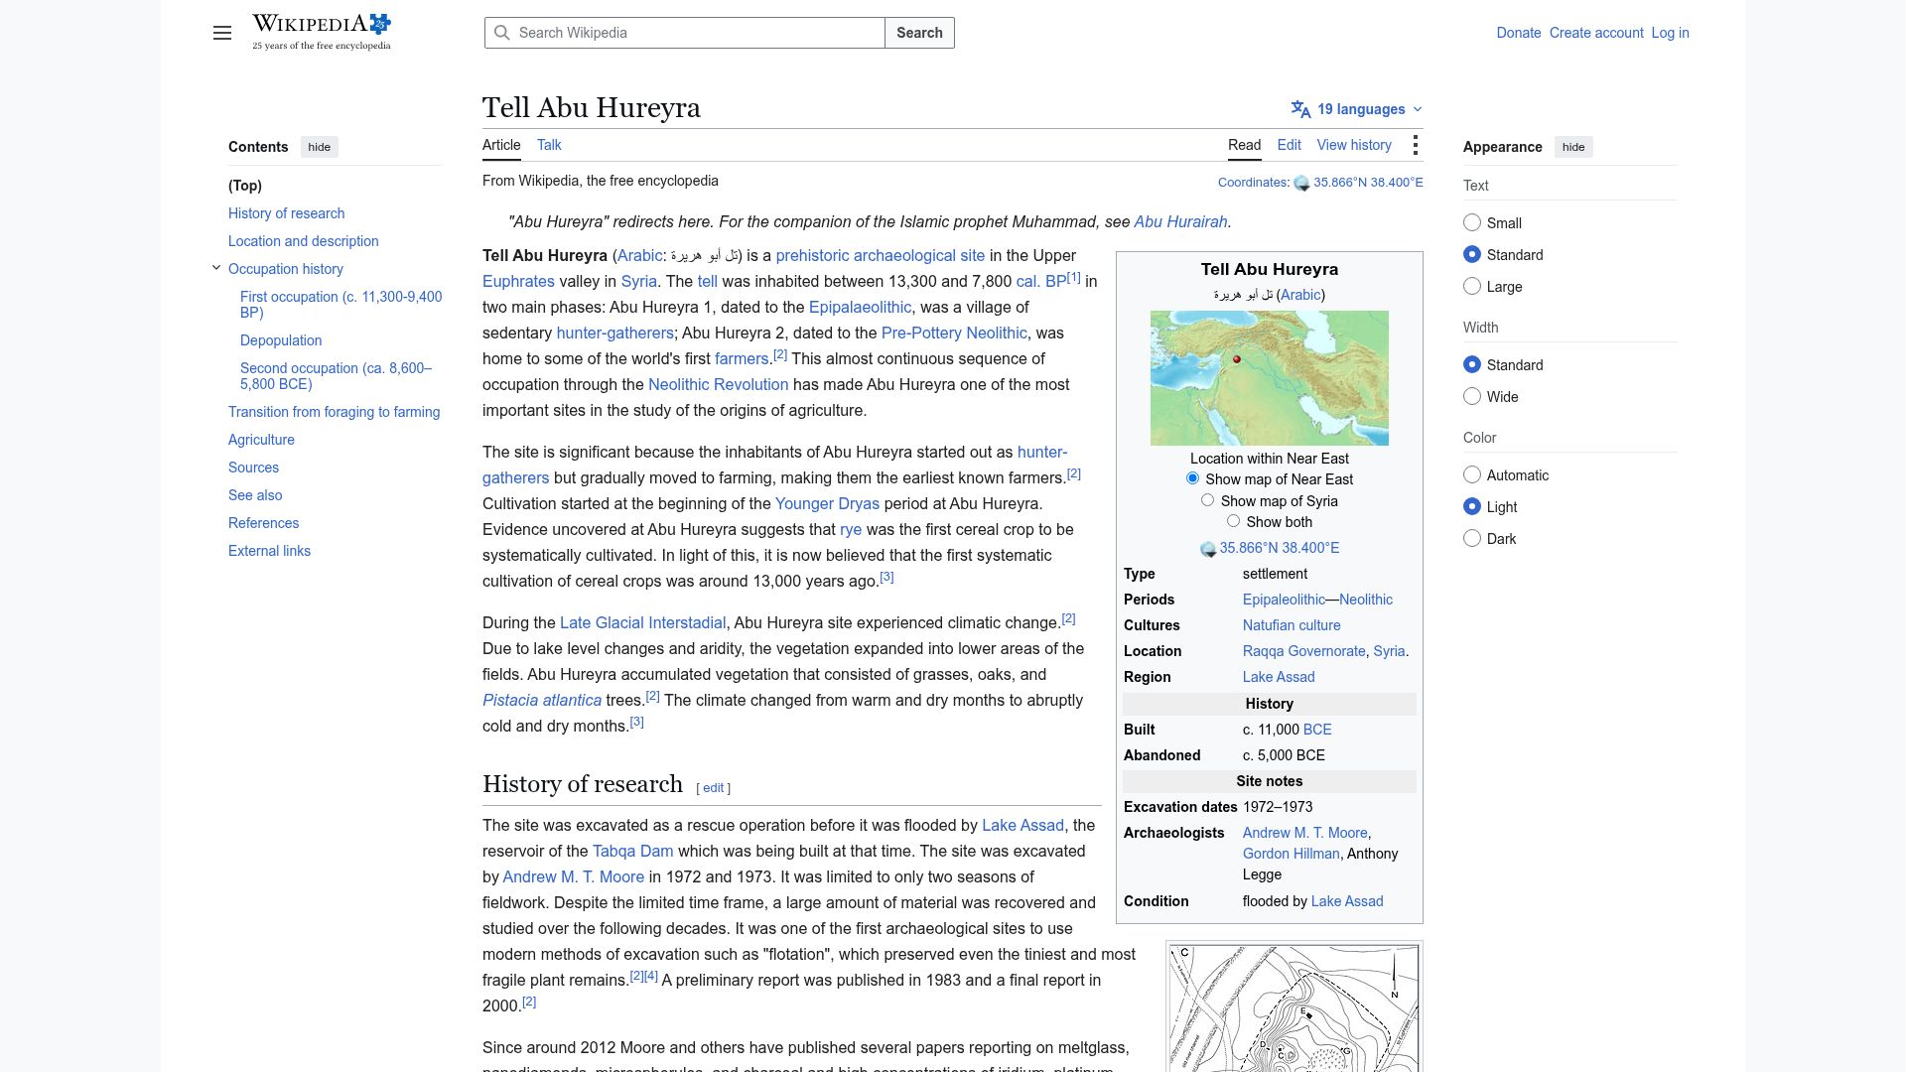The image size is (1906, 1072).
Task: Select Large text size
Action: pyautogui.click(x=1472, y=287)
